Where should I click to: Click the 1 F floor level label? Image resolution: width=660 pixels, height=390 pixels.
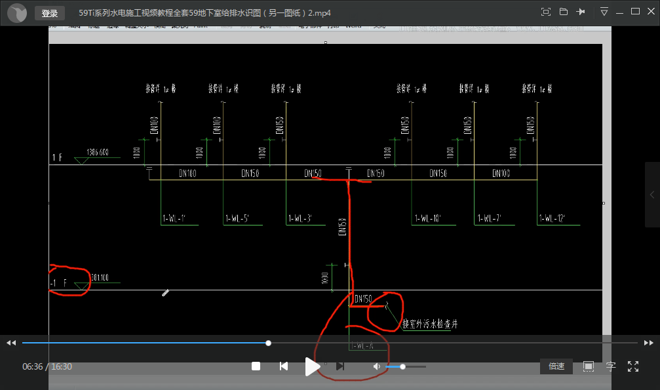(x=57, y=157)
